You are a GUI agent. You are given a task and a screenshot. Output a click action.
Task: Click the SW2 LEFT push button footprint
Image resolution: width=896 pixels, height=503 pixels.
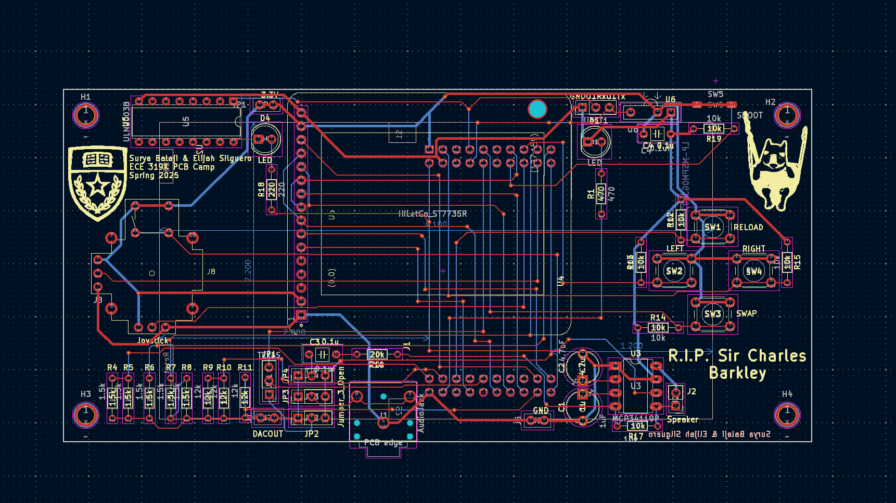point(674,271)
